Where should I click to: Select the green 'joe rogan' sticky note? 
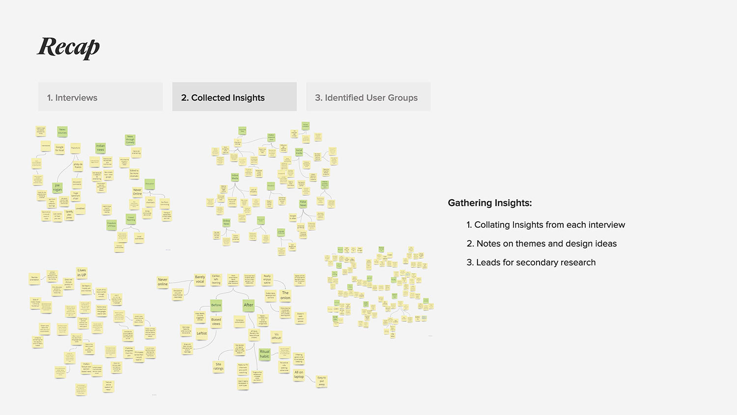(x=57, y=187)
